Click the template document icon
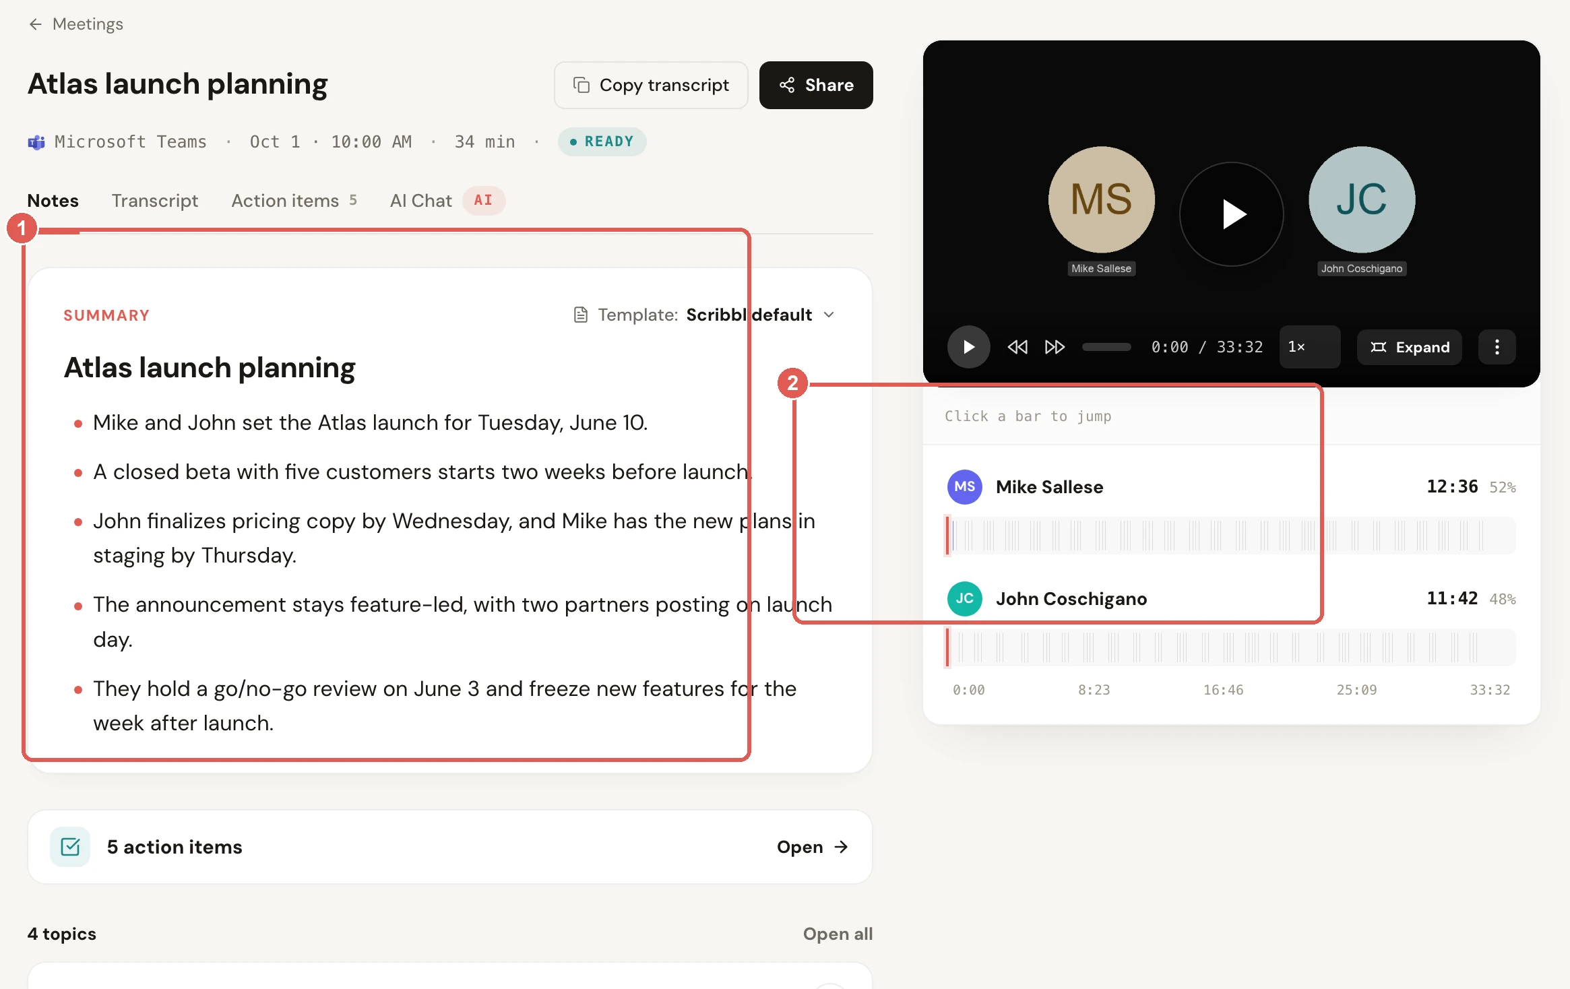1570x989 pixels. [x=580, y=315]
